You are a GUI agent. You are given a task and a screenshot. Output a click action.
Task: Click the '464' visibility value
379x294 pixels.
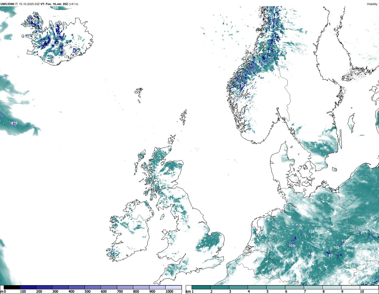pos(350,250)
